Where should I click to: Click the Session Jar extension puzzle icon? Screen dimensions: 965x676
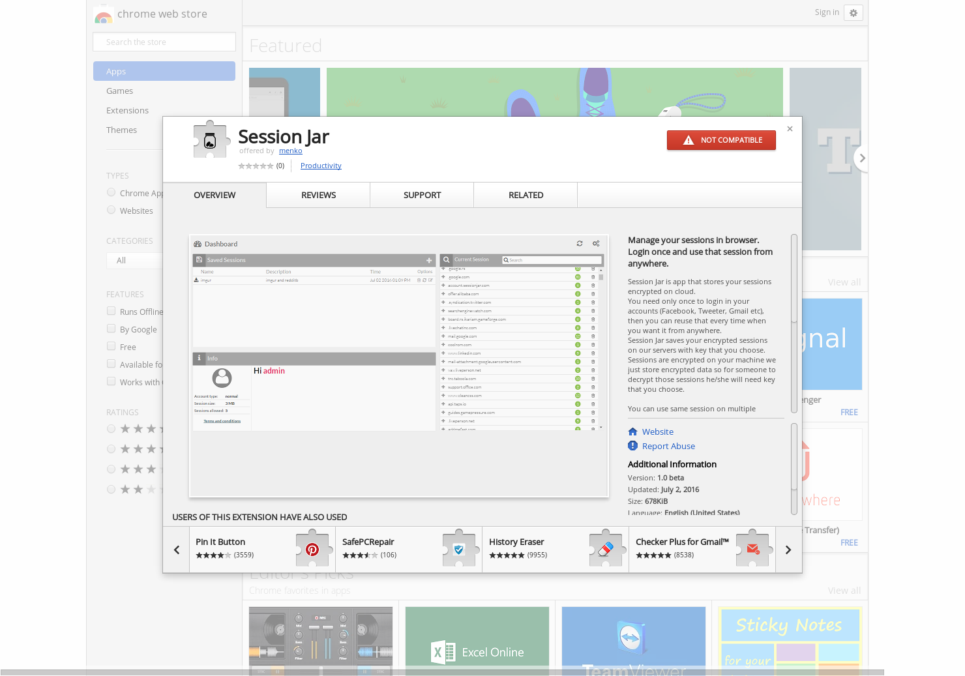[211, 139]
